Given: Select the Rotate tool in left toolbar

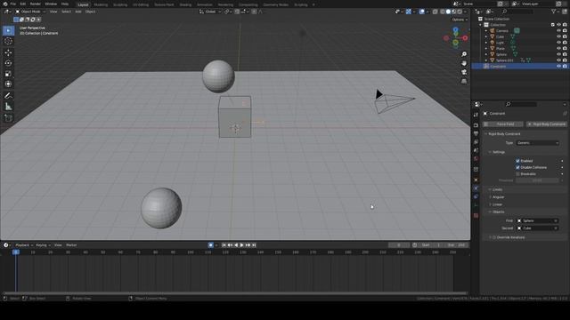Looking at the screenshot, I should (8, 63).
